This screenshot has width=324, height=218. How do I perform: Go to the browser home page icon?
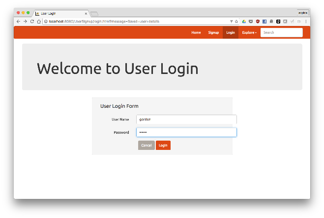pyautogui.click(x=39, y=22)
